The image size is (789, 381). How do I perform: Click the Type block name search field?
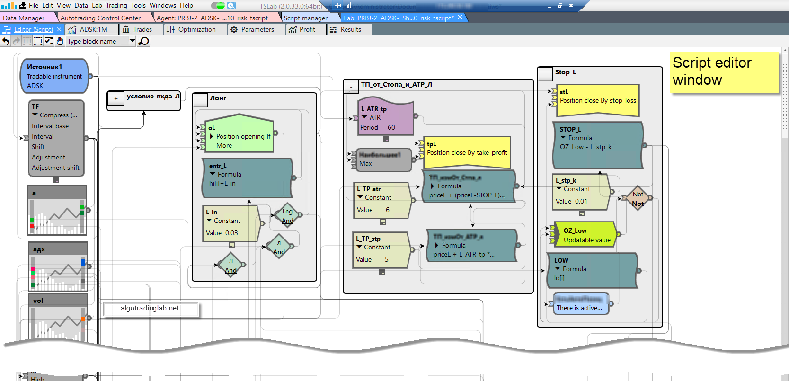[98, 41]
